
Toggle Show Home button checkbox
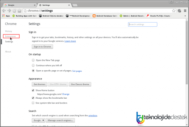(x=33, y=90)
